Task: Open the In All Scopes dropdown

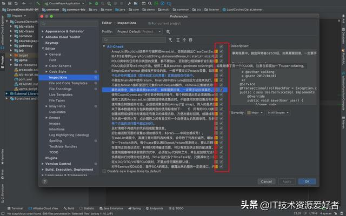Action: tap(278, 113)
